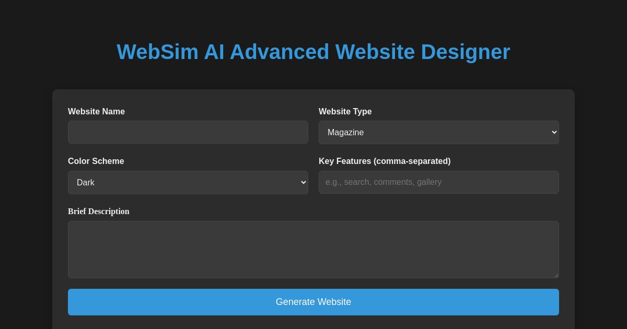Click the Website Type label
The width and height of the screenshot is (627, 329).
(x=345, y=112)
